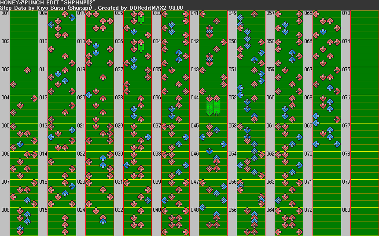The height and width of the screenshot is (236, 379).
Task: Click the red up arrow in measure 003
Action: coord(27,70)
